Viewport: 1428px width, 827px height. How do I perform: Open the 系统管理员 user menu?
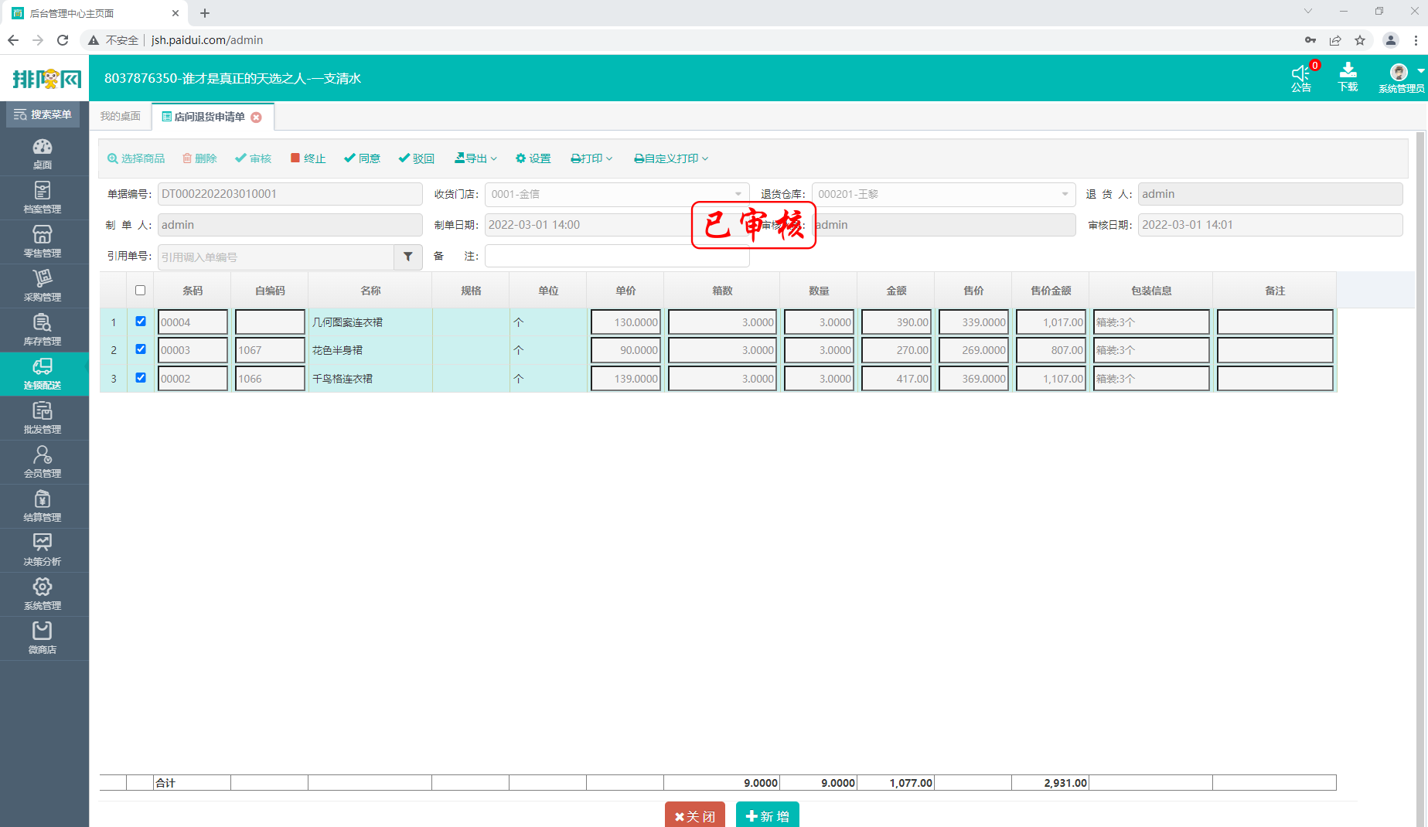[x=1402, y=78]
